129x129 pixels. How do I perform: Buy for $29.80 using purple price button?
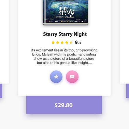pos(64,105)
